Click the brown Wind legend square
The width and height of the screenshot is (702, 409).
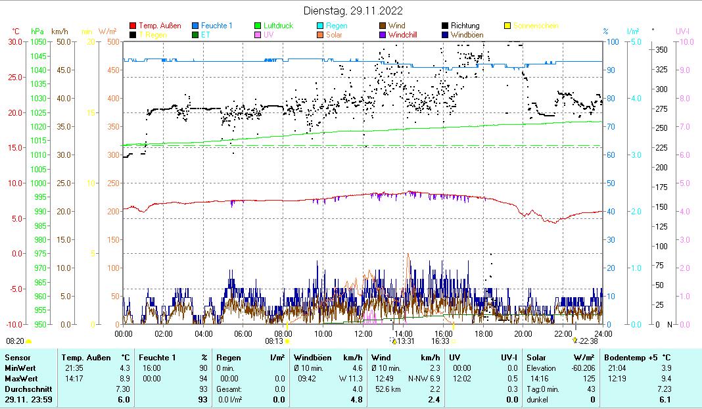[383, 26]
